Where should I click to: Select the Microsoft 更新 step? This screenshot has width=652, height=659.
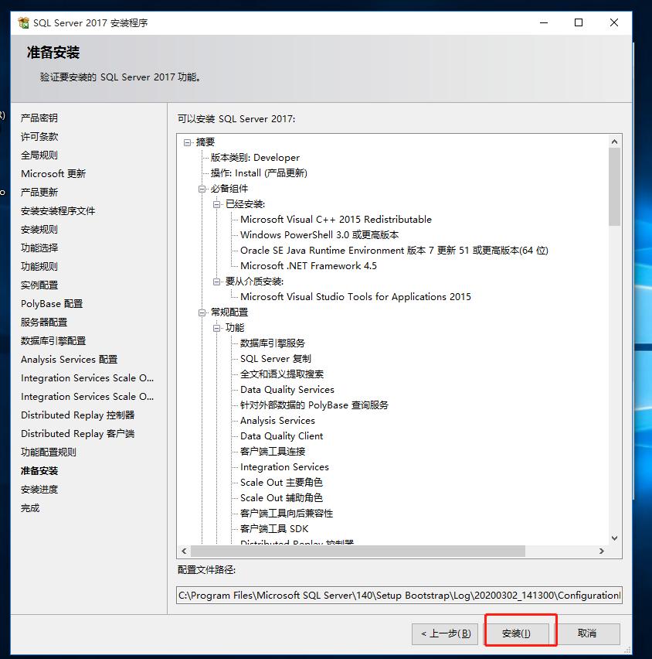click(x=53, y=173)
